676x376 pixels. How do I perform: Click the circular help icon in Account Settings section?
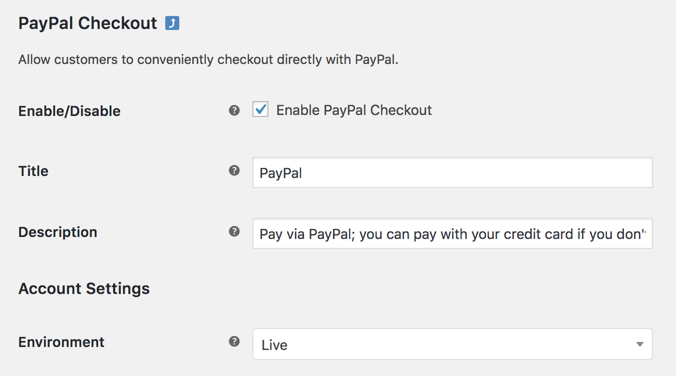[x=233, y=341]
